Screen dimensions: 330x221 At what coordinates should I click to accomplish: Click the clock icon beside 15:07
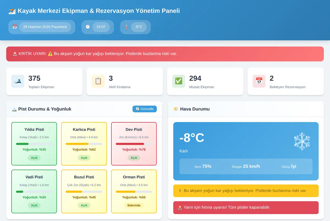tap(88, 27)
